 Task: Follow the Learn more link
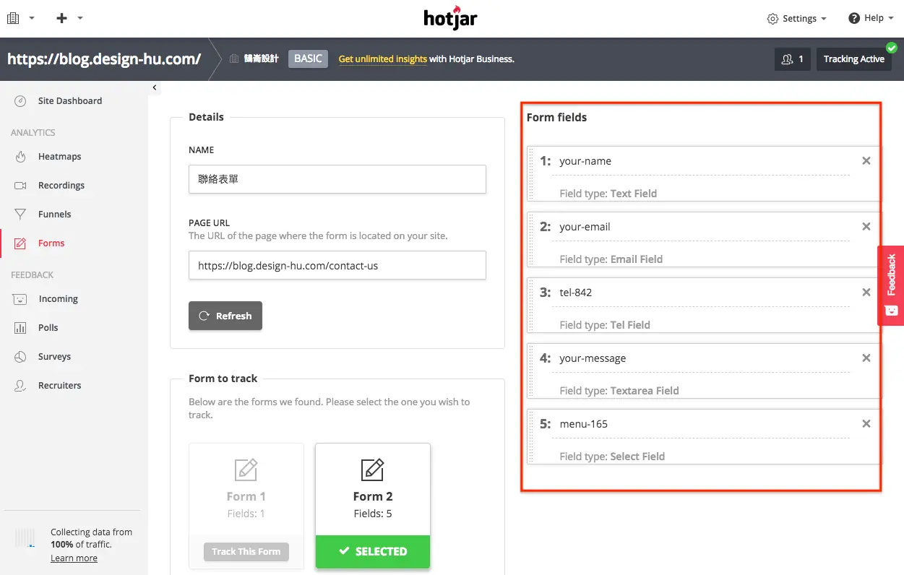point(74,558)
